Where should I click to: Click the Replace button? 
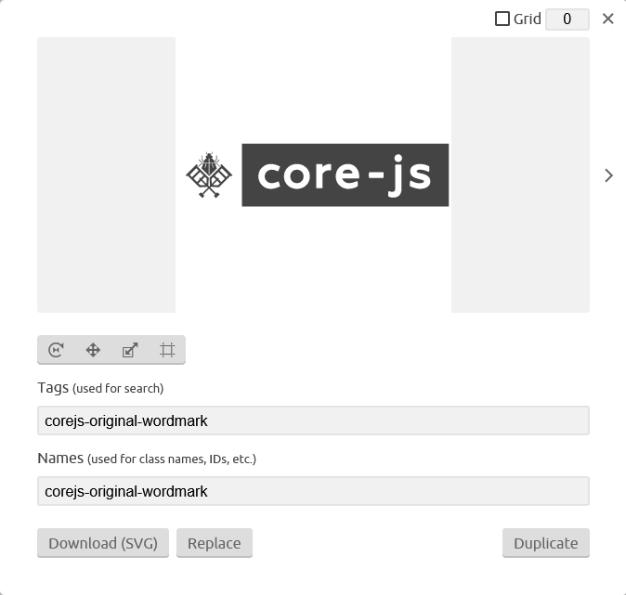pos(215,543)
